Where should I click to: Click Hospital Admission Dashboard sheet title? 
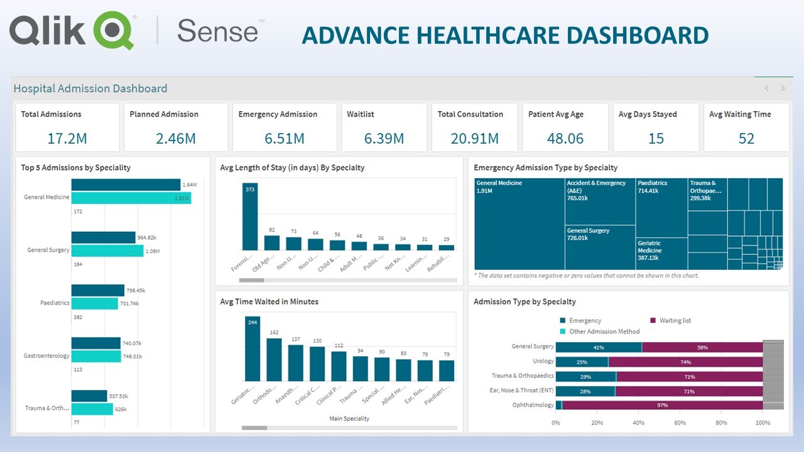[90, 89]
